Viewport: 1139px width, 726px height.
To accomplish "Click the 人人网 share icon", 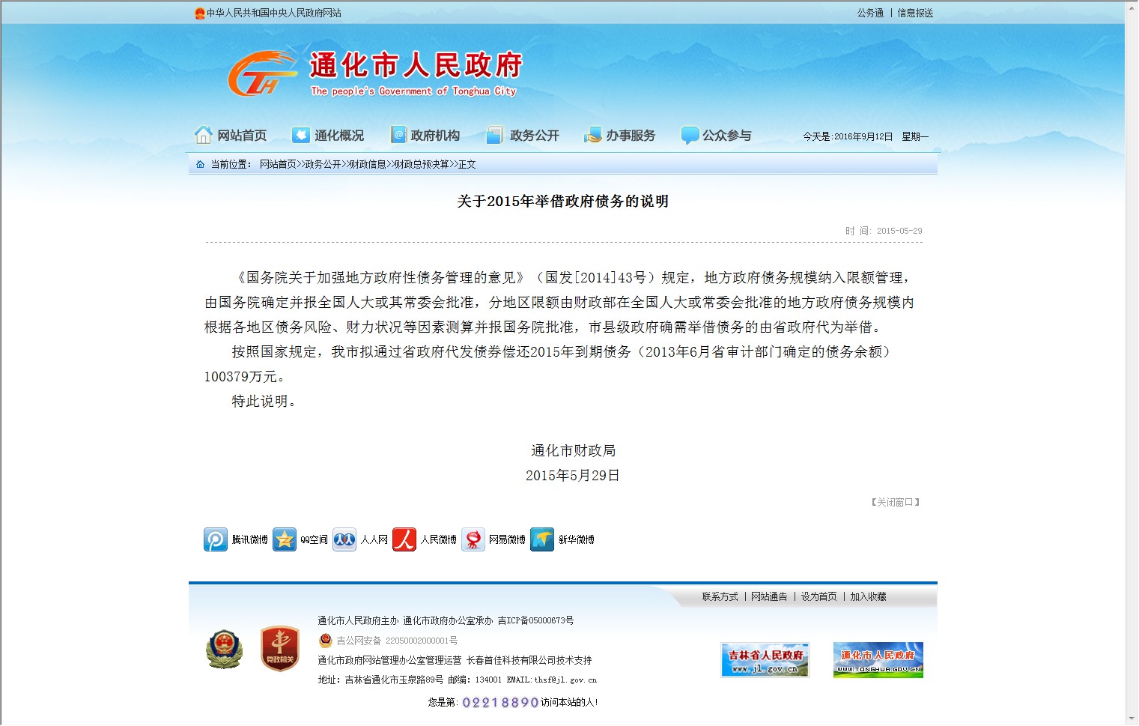I will (x=344, y=539).
